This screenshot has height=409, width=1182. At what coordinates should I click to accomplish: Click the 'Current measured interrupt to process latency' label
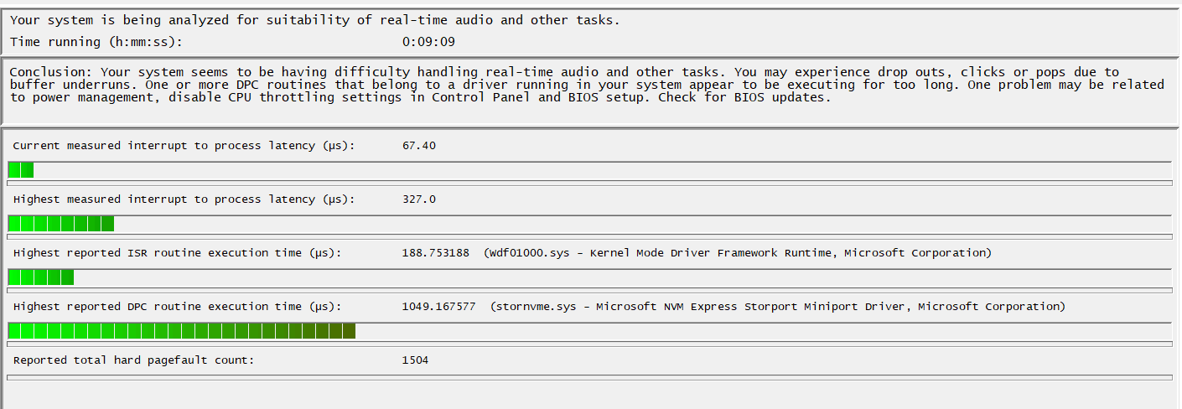tap(184, 146)
